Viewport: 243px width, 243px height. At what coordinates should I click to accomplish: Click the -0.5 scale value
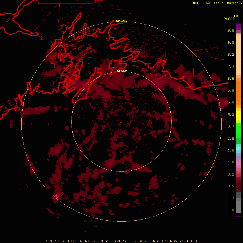click(230, 186)
